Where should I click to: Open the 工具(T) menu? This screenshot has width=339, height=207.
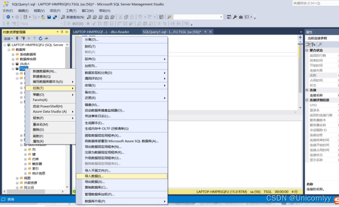coord(71,11)
